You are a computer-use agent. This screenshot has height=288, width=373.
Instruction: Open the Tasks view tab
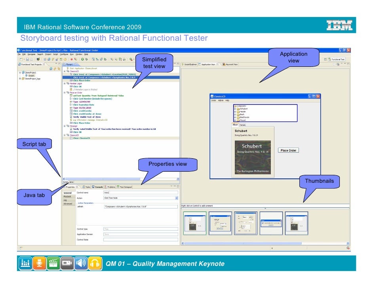(86, 187)
